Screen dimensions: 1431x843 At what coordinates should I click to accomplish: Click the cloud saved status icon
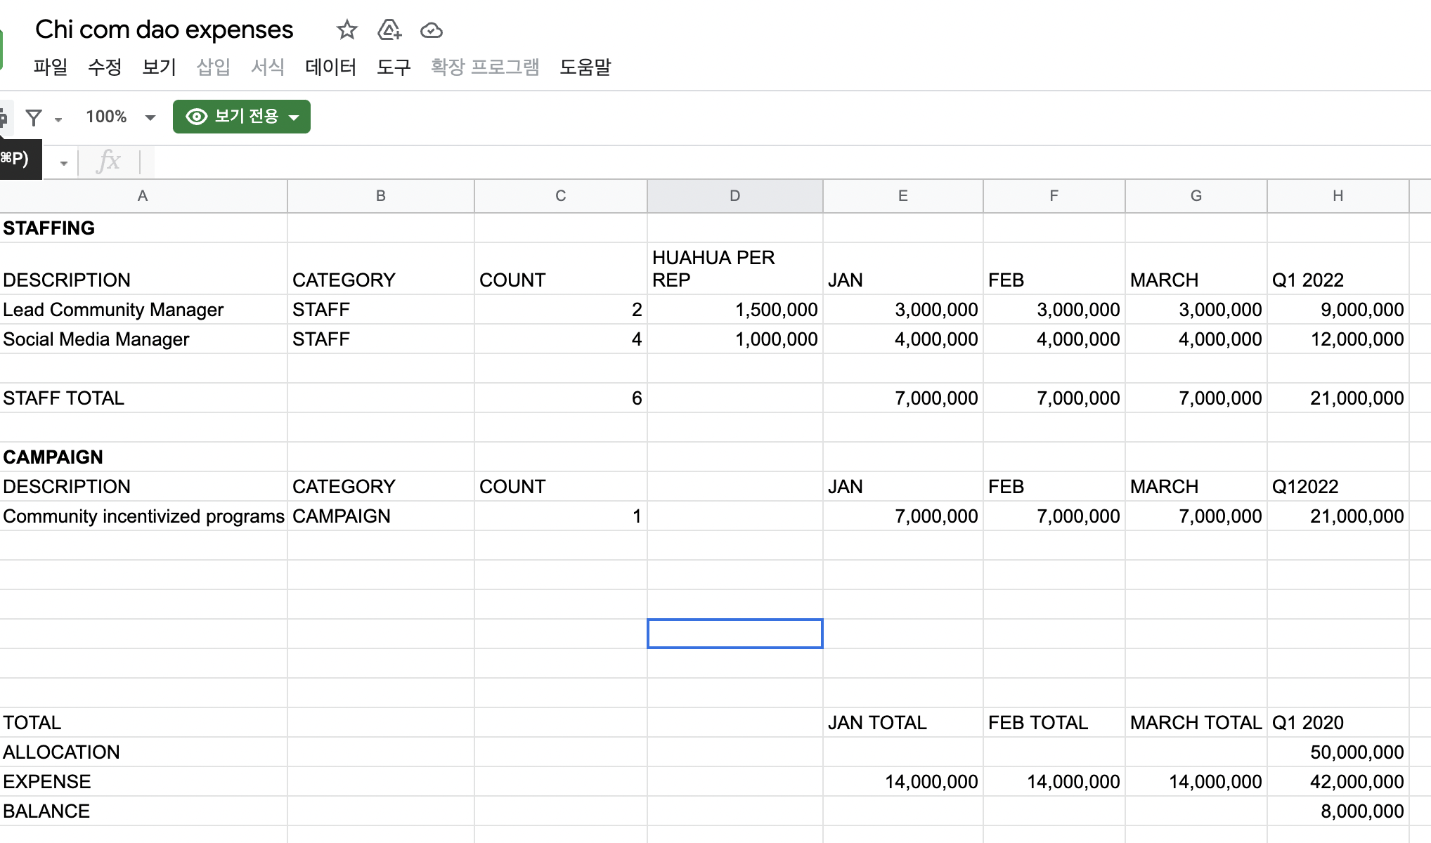coord(431,30)
